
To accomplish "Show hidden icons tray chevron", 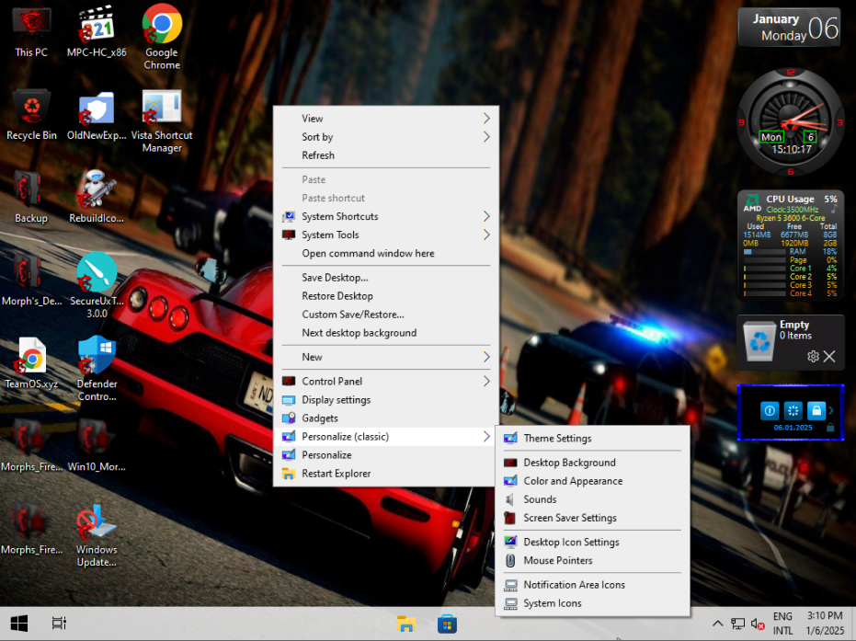I will click(718, 624).
